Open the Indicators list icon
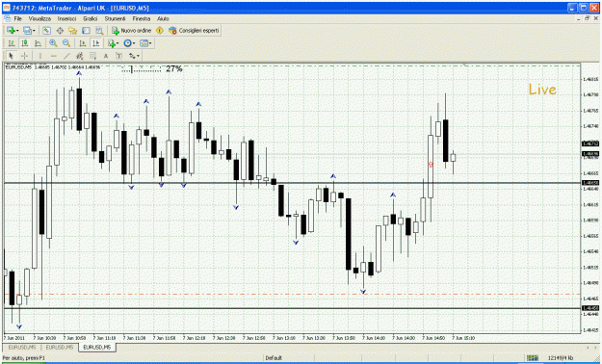 click(112, 43)
